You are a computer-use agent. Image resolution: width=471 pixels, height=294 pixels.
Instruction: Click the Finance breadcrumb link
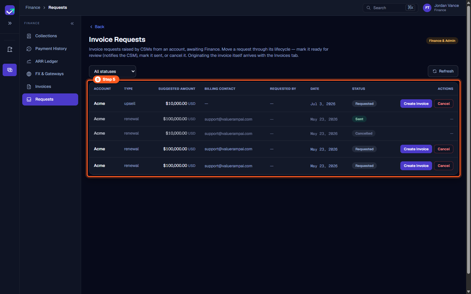pyautogui.click(x=33, y=8)
